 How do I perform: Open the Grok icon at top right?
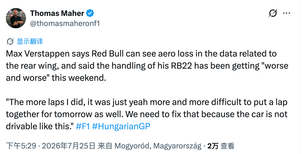(273, 13)
